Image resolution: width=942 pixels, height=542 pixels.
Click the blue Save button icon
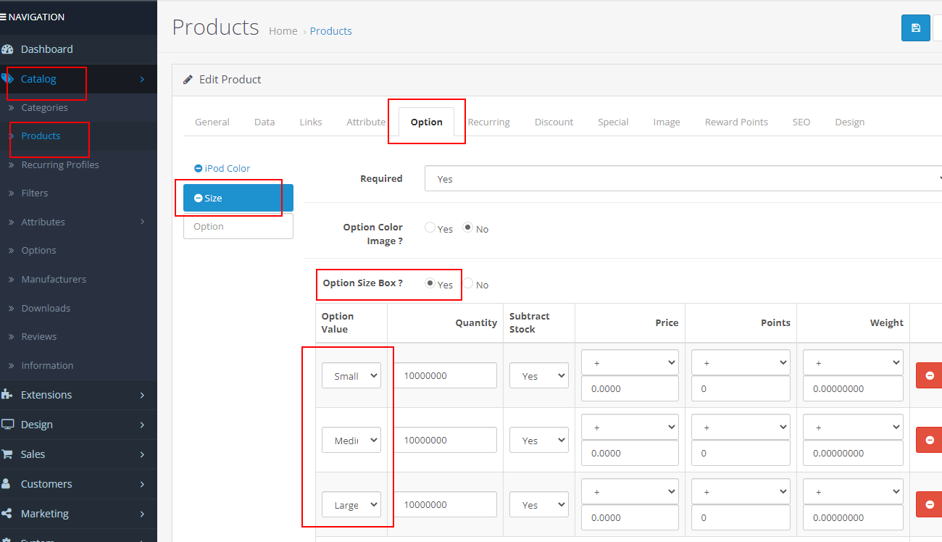(915, 28)
